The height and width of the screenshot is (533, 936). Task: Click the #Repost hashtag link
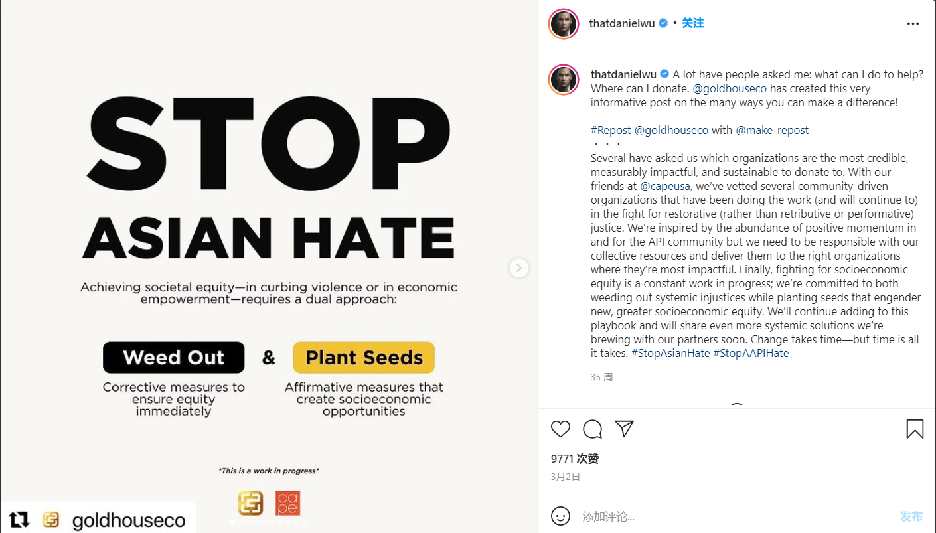point(611,130)
